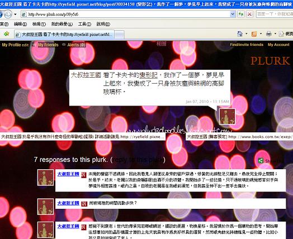Click red qualifier icon in first response
This screenshot has width=293, height=239.
[x=84, y=175]
